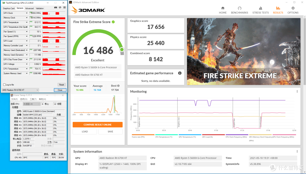
Task: Expand the GPU Clock sensor dropdown
Action: pos(27,13)
